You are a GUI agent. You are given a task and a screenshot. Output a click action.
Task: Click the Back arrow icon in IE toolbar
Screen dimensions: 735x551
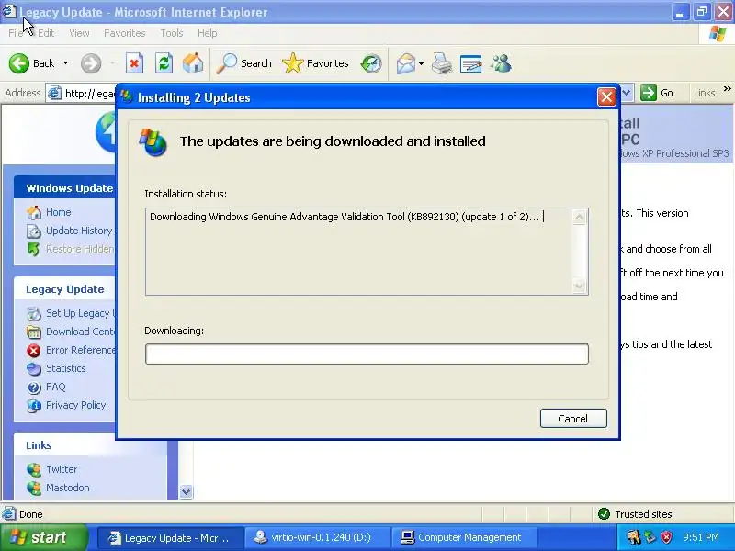pos(19,63)
